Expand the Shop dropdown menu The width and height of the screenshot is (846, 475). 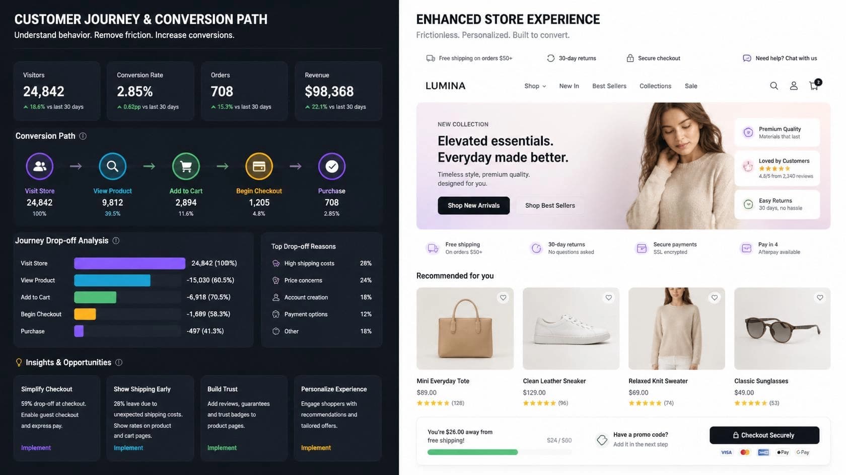(535, 86)
